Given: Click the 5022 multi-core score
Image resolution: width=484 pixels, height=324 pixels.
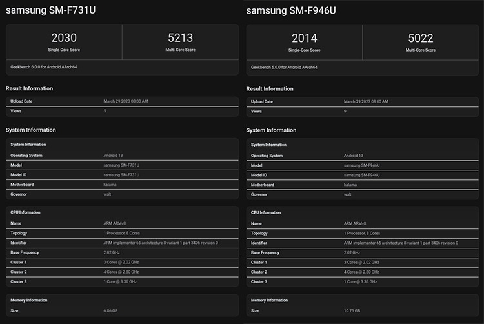Looking at the screenshot, I should point(420,38).
